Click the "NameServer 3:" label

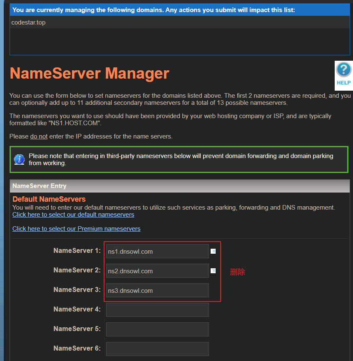point(77,289)
